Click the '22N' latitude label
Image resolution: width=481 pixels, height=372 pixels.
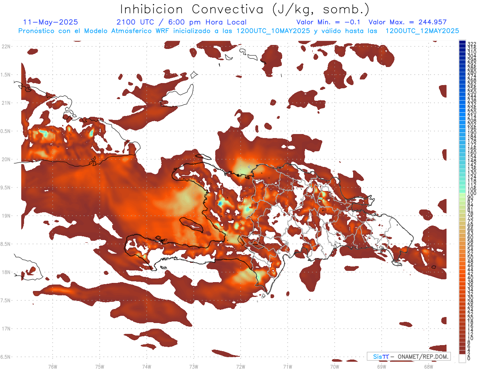coord(6,47)
